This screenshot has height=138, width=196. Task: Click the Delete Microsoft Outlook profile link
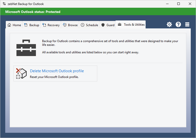57,71
